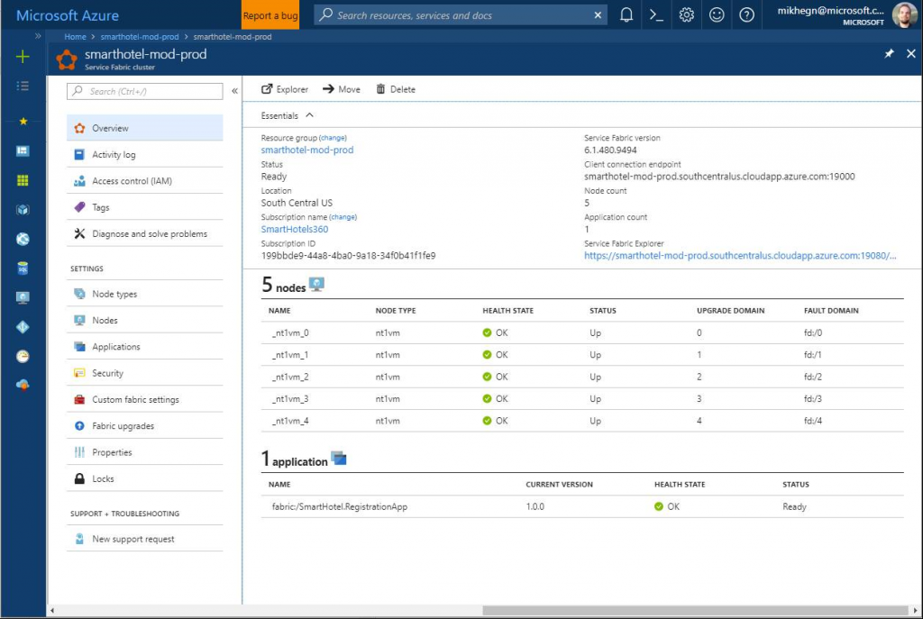The height and width of the screenshot is (619, 923).
Task: Open the Service Fabric Explorer URL
Action: point(740,256)
